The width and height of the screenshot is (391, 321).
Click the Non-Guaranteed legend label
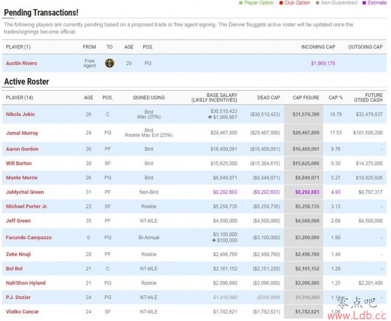pos(339,3)
